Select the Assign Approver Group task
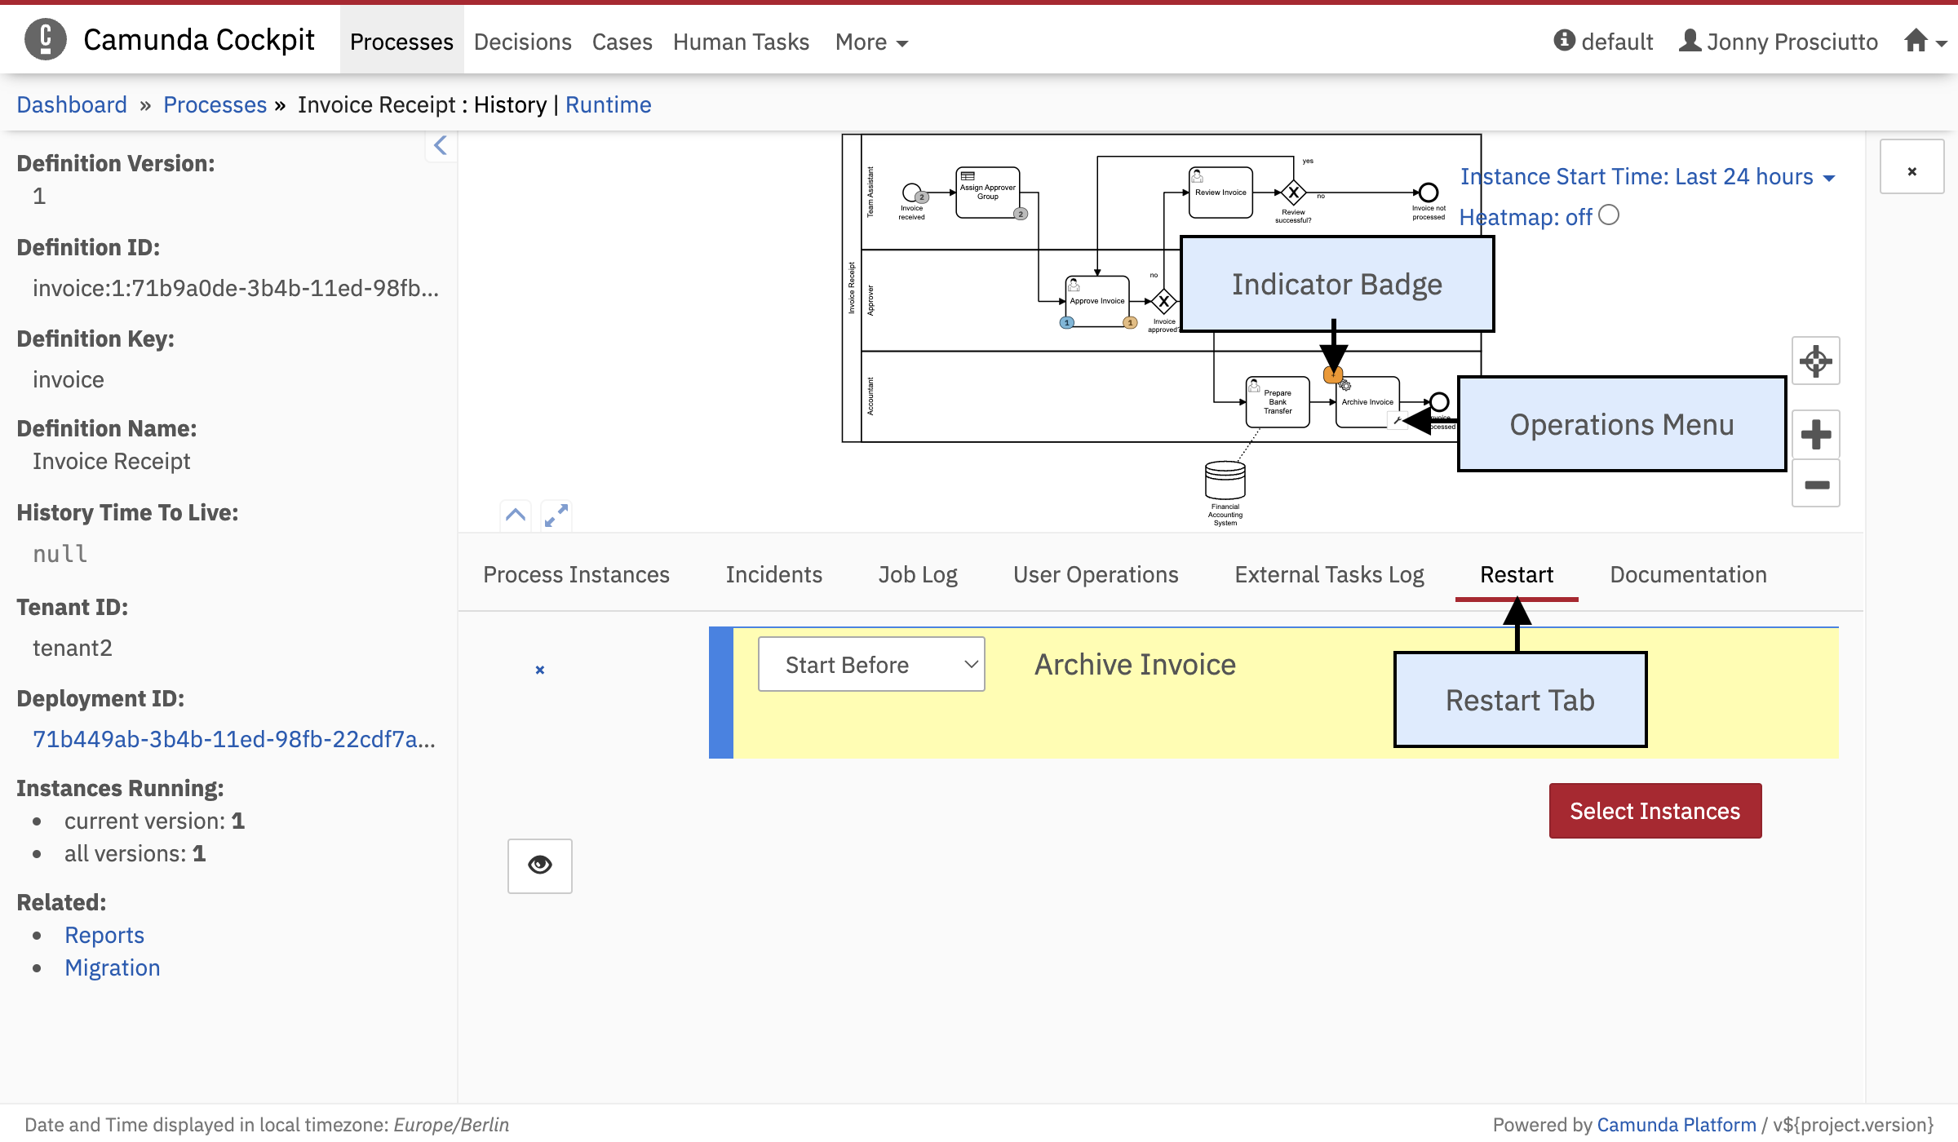This screenshot has width=1958, height=1142. click(x=988, y=193)
